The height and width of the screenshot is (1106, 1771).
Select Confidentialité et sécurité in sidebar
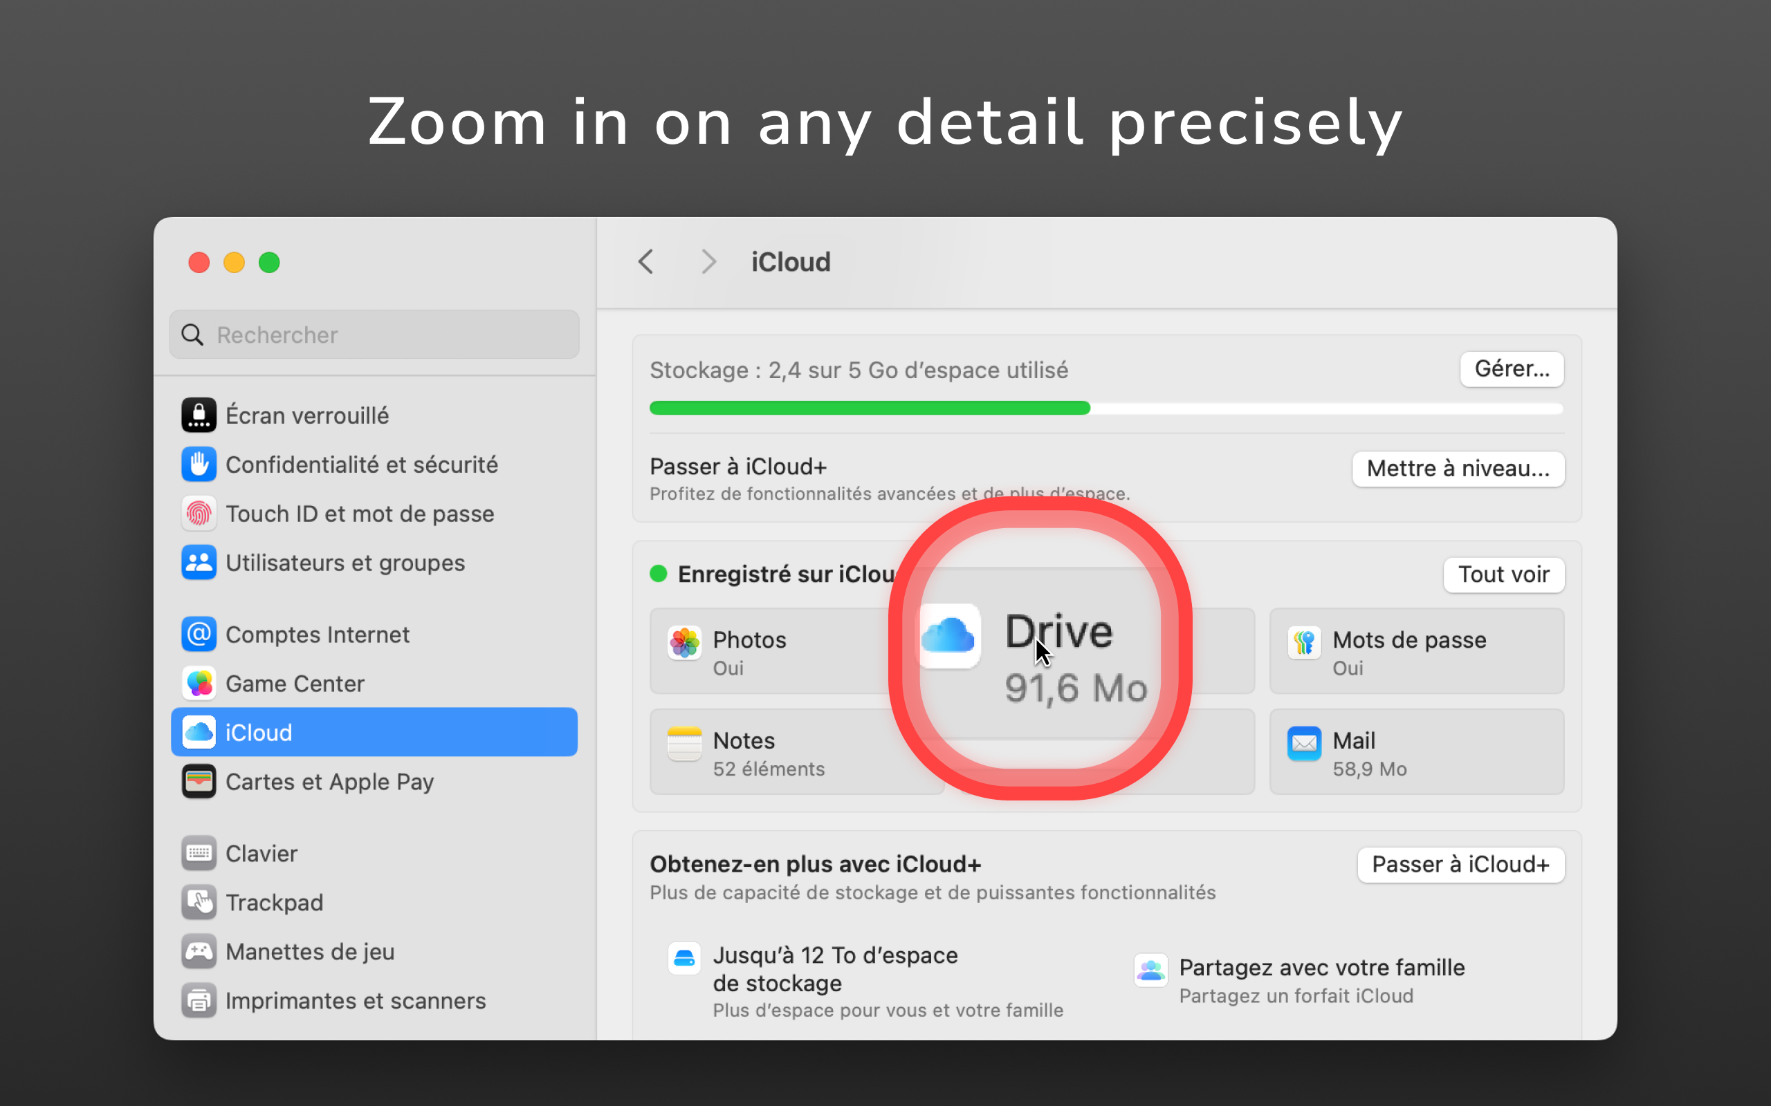click(374, 465)
